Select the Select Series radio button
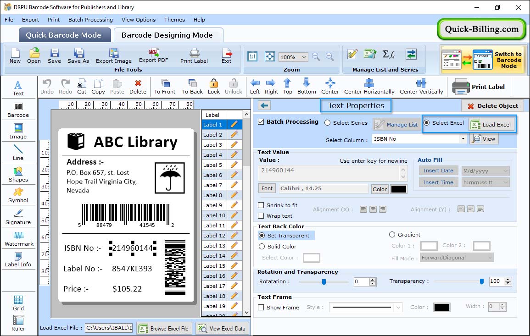530x336 pixels. [327, 123]
